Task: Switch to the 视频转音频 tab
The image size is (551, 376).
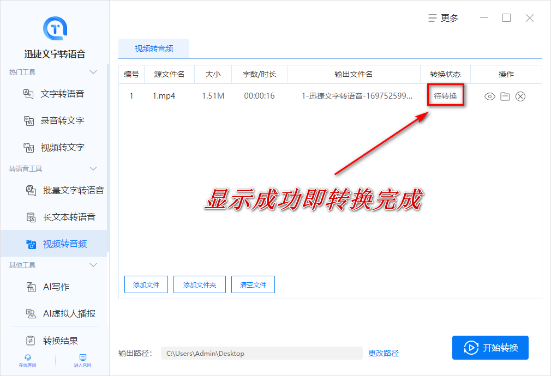Action: [x=154, y=48]
